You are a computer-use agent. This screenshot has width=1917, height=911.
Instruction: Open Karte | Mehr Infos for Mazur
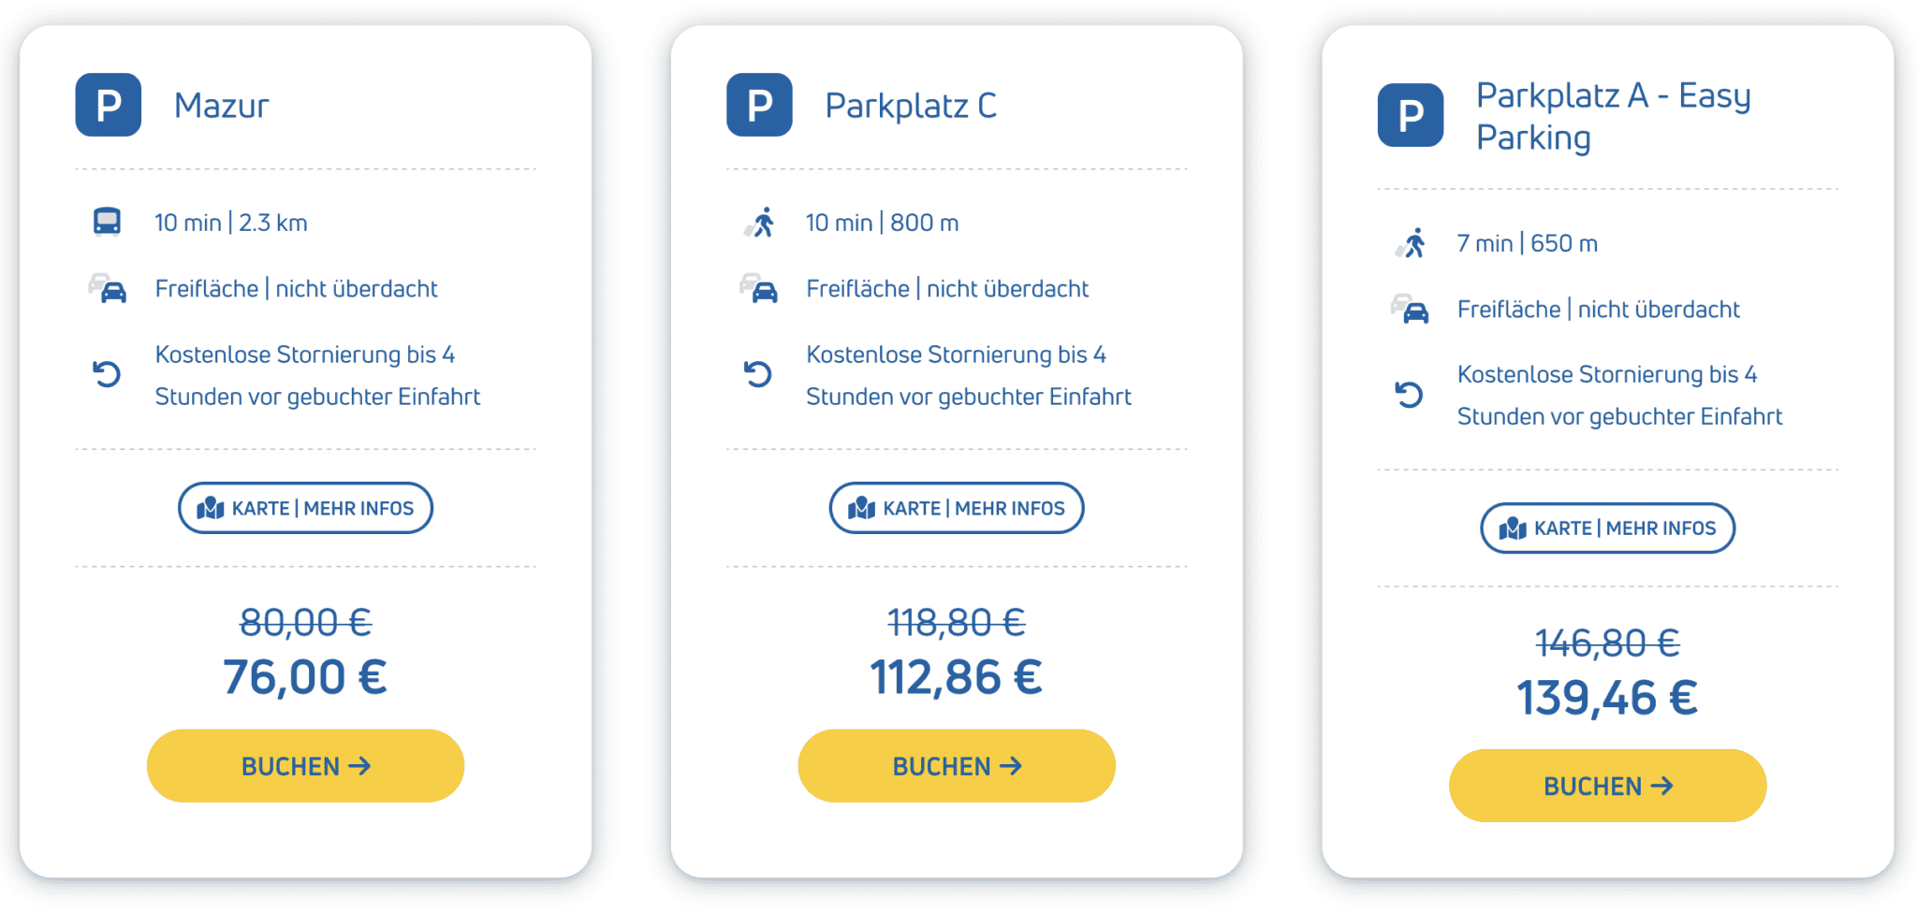(x=305, y=508)
